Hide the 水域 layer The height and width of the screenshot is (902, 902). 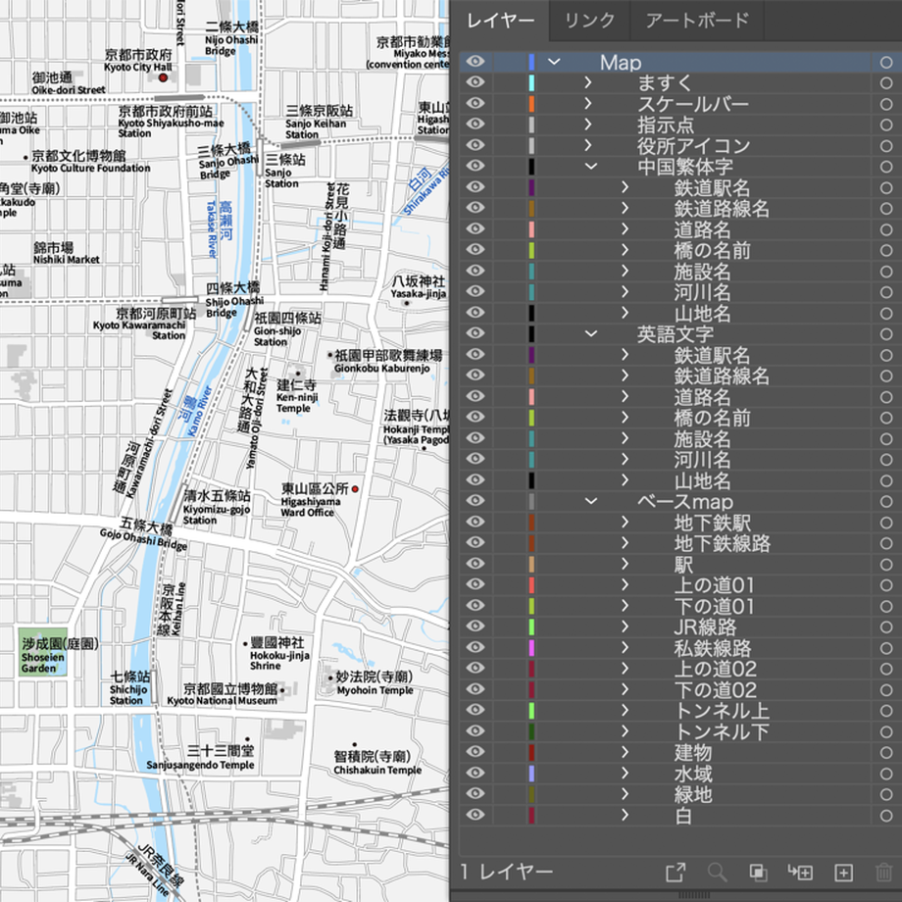[x=476, y=774]
